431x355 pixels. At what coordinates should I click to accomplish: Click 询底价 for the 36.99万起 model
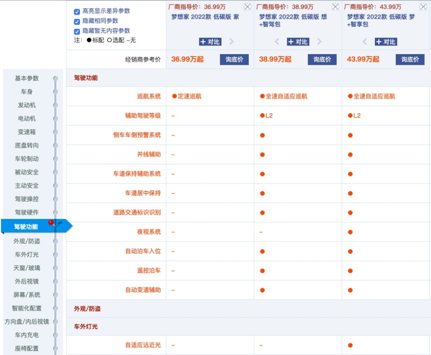tap(234, 59)
